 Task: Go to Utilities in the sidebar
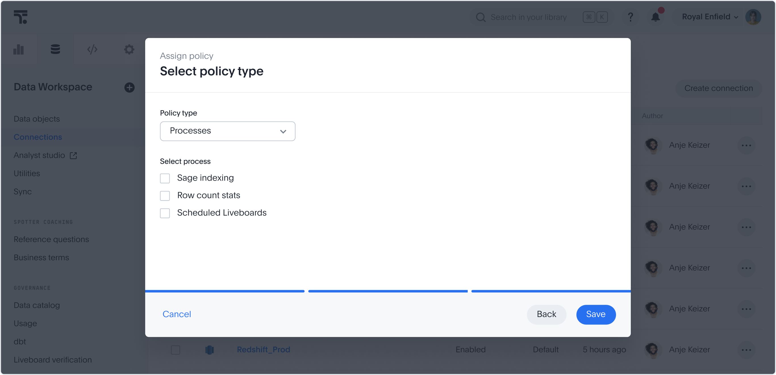[x=27, y=174]
